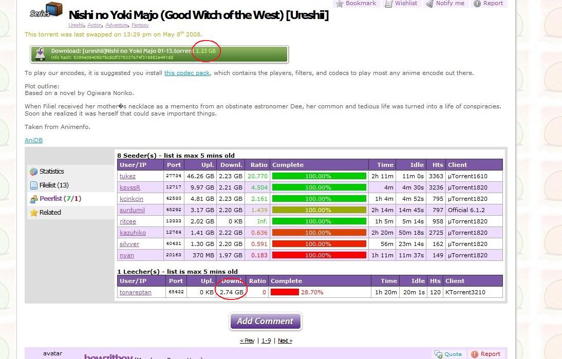Screen dimensions: 562x359
Task: Click torrent size 2.23 GB text
Action: tap(205, 51)
